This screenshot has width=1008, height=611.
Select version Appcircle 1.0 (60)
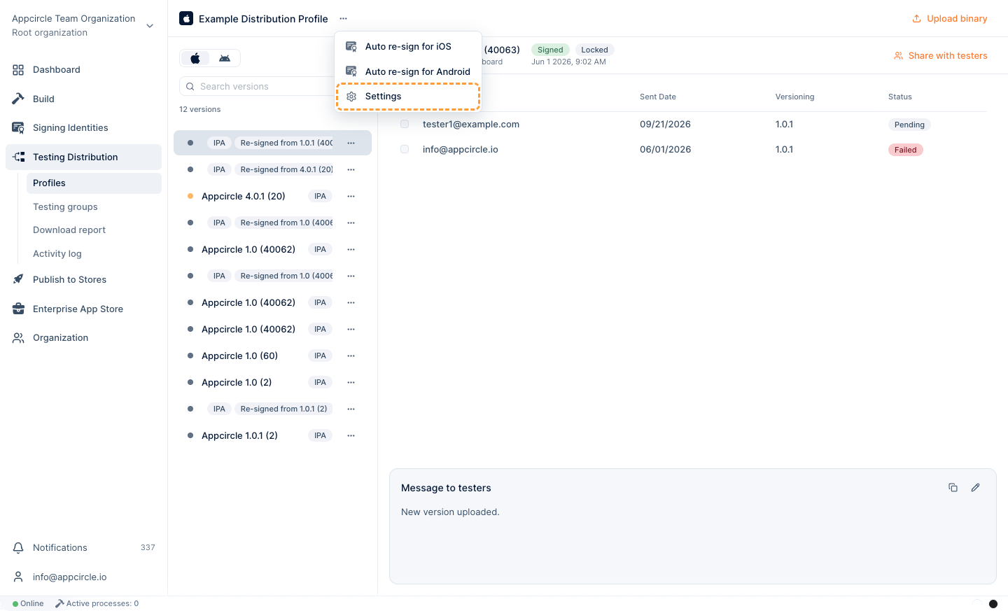point(272,356)
